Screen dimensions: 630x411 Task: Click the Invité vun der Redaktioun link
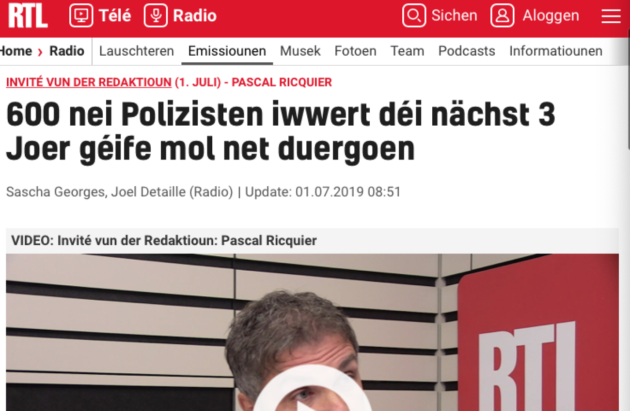[89, 82]
